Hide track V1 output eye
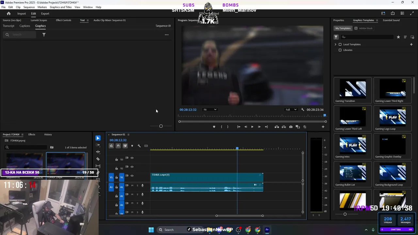 point(132,176)
